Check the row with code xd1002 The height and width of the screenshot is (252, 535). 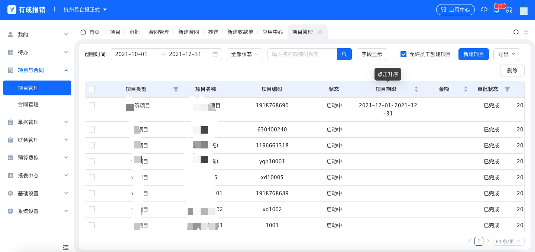point(92,209)
